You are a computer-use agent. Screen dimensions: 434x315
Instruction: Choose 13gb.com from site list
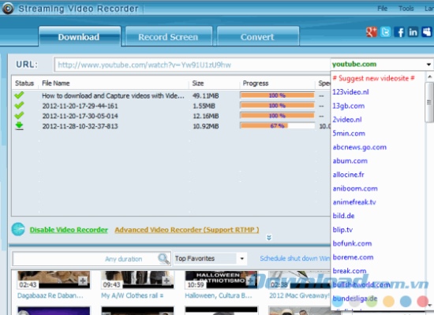348,106
